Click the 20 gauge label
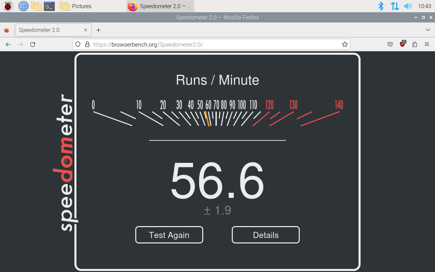 (163, 105)
